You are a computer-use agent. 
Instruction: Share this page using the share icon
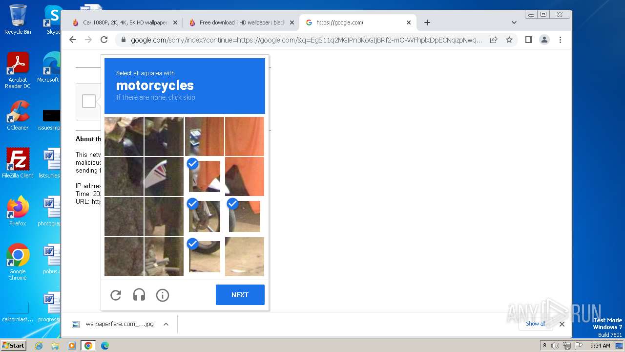(494, 40)
